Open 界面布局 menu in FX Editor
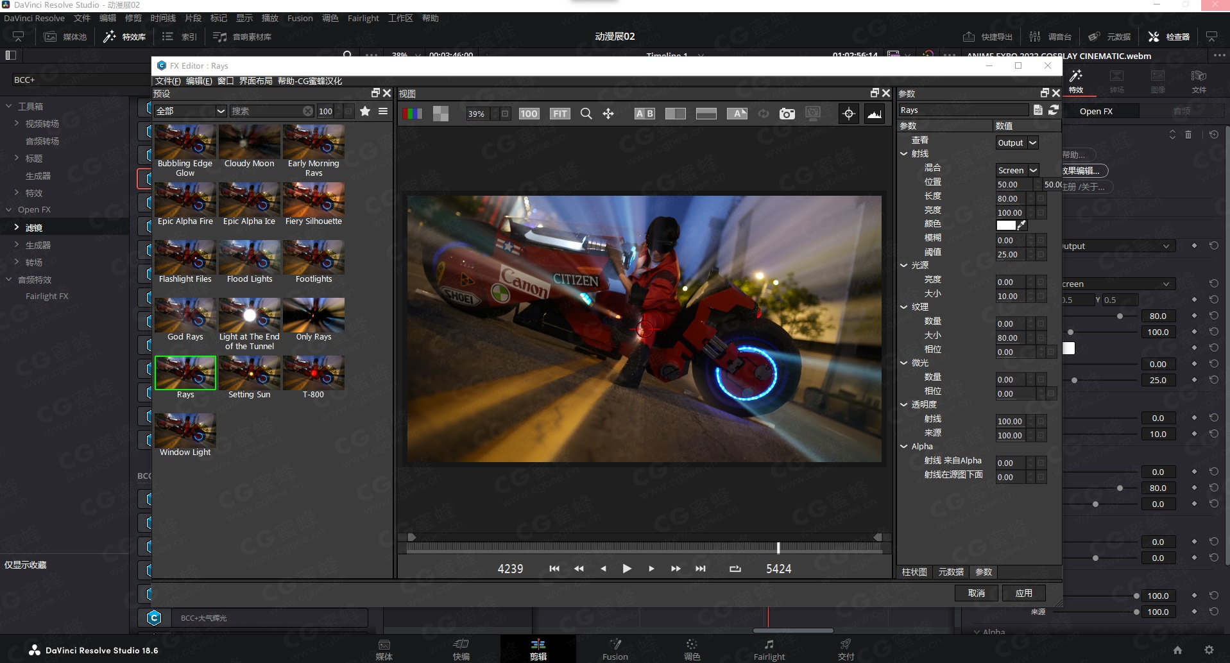This screenshot has width=1230, height=663. 255,81
